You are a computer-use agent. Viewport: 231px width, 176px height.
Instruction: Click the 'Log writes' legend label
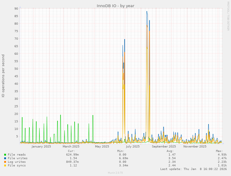pyautogui.click(x=17, y=162)
